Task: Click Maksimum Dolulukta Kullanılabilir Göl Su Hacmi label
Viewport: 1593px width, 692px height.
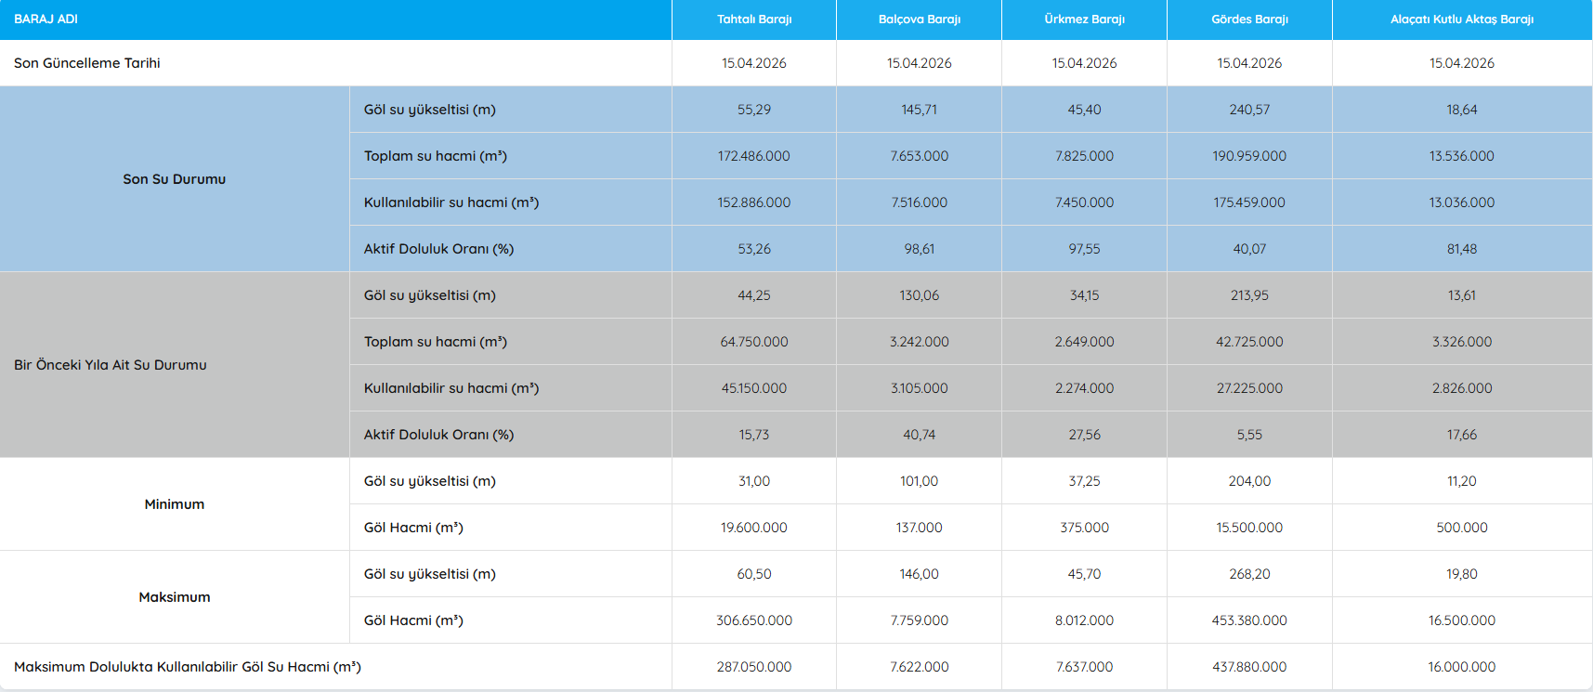Action: coord(188,667)
